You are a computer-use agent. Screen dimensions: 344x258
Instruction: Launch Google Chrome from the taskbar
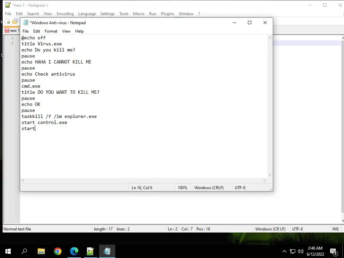tap(58, 251)
